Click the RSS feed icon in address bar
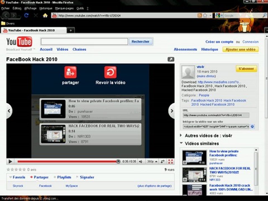This screenshot has width=268, height=201. tap(200, 16)
